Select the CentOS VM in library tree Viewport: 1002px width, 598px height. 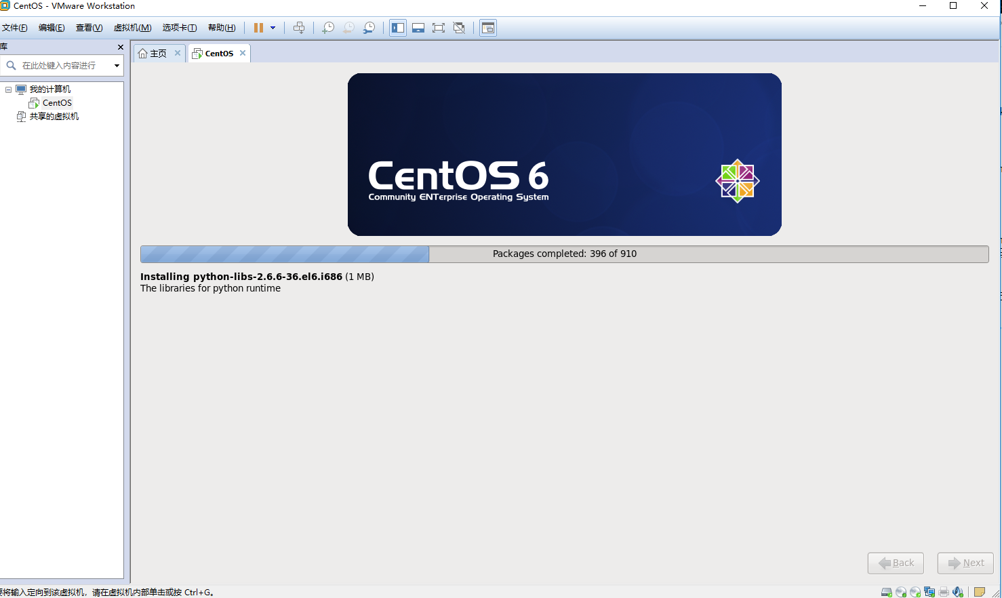coord(57,103)
